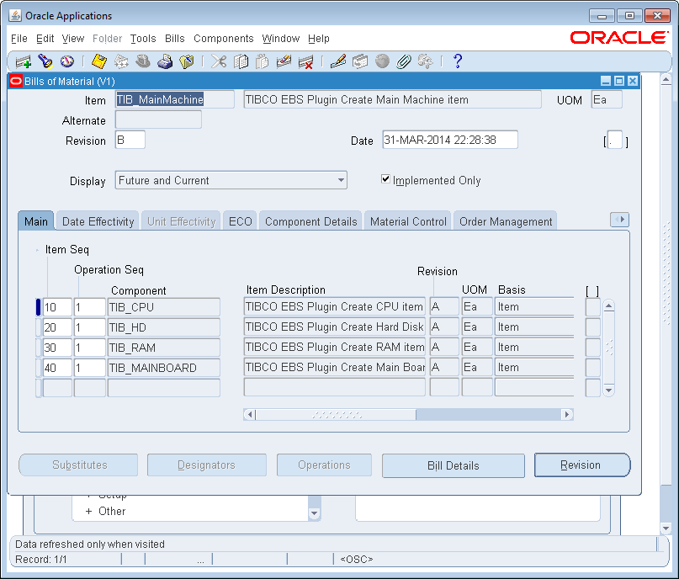Click the empty Alternate field
679x579 pixels.
pos(158,120)
